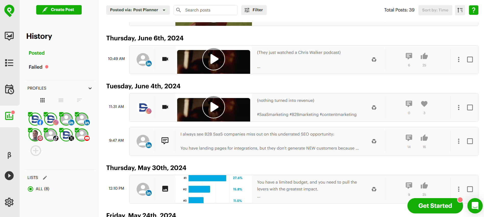The height and width of the screenshot is (217, 484).
Task: Switch profiles to grid view
Action: tap(43, 100)
